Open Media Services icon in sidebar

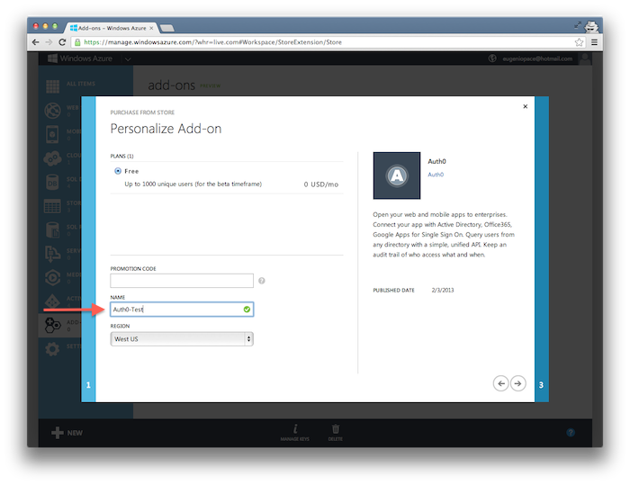(x=52, y=278)
